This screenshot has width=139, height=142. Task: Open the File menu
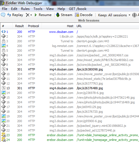[x=4, y=9]
